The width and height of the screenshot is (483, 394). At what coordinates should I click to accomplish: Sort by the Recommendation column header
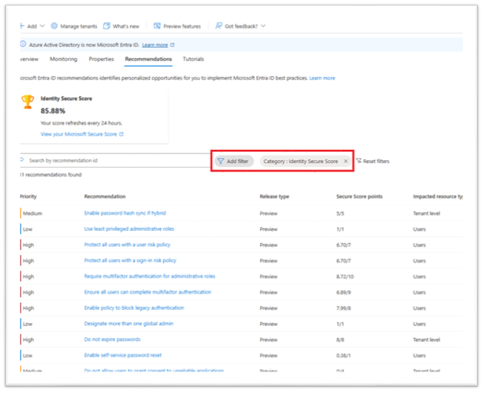click(105, 196)
